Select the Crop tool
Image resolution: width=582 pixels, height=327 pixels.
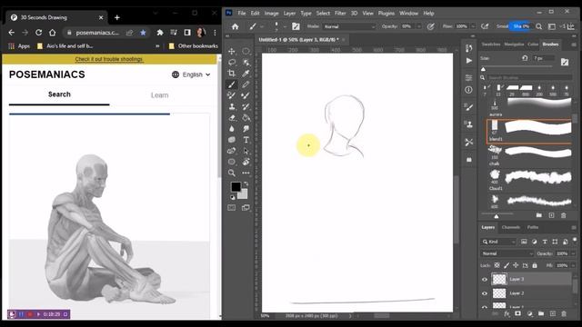point(232,74)
